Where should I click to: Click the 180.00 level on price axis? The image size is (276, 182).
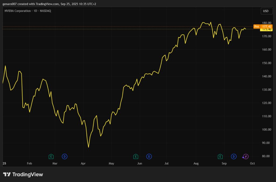tap(266, 23)
